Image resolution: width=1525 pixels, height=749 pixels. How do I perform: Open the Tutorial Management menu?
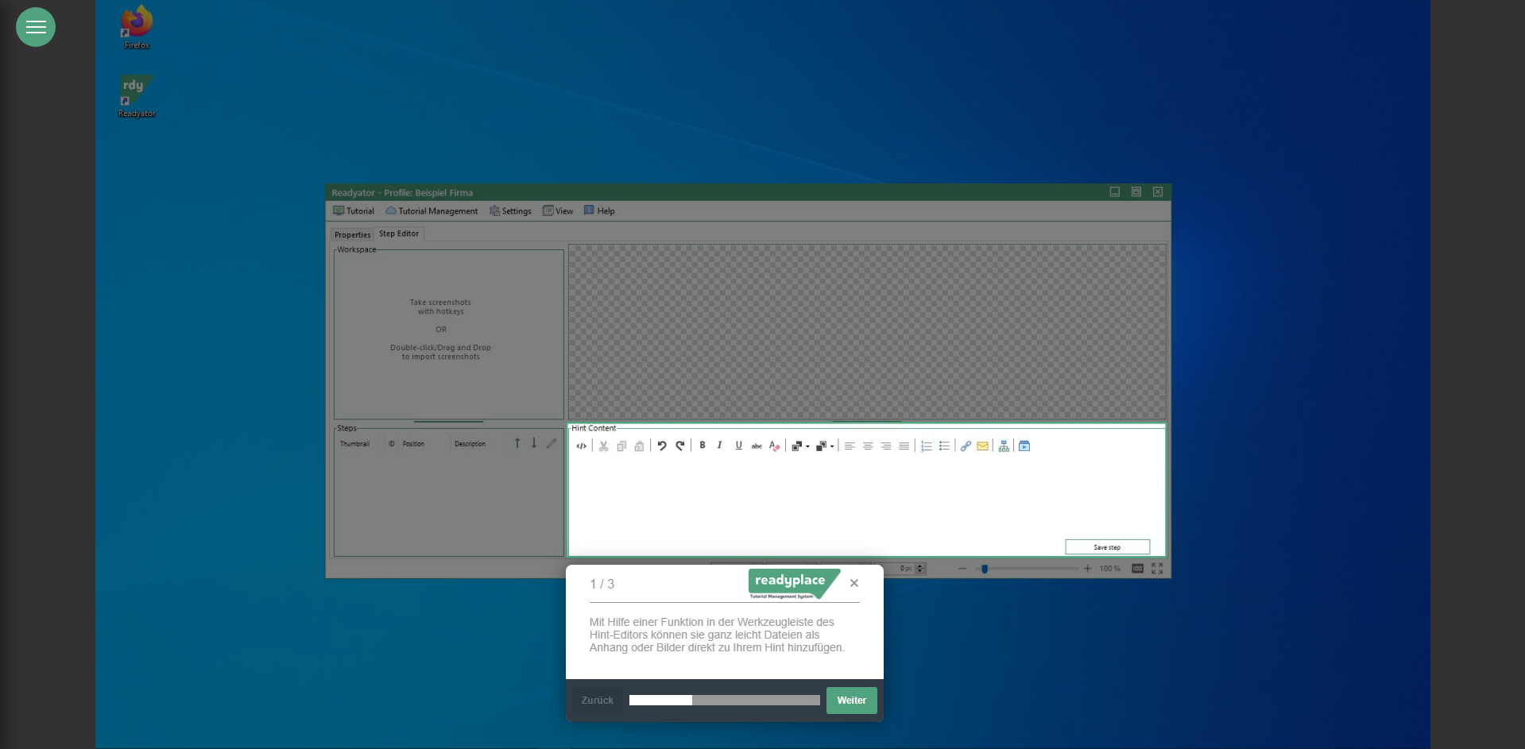432,211
